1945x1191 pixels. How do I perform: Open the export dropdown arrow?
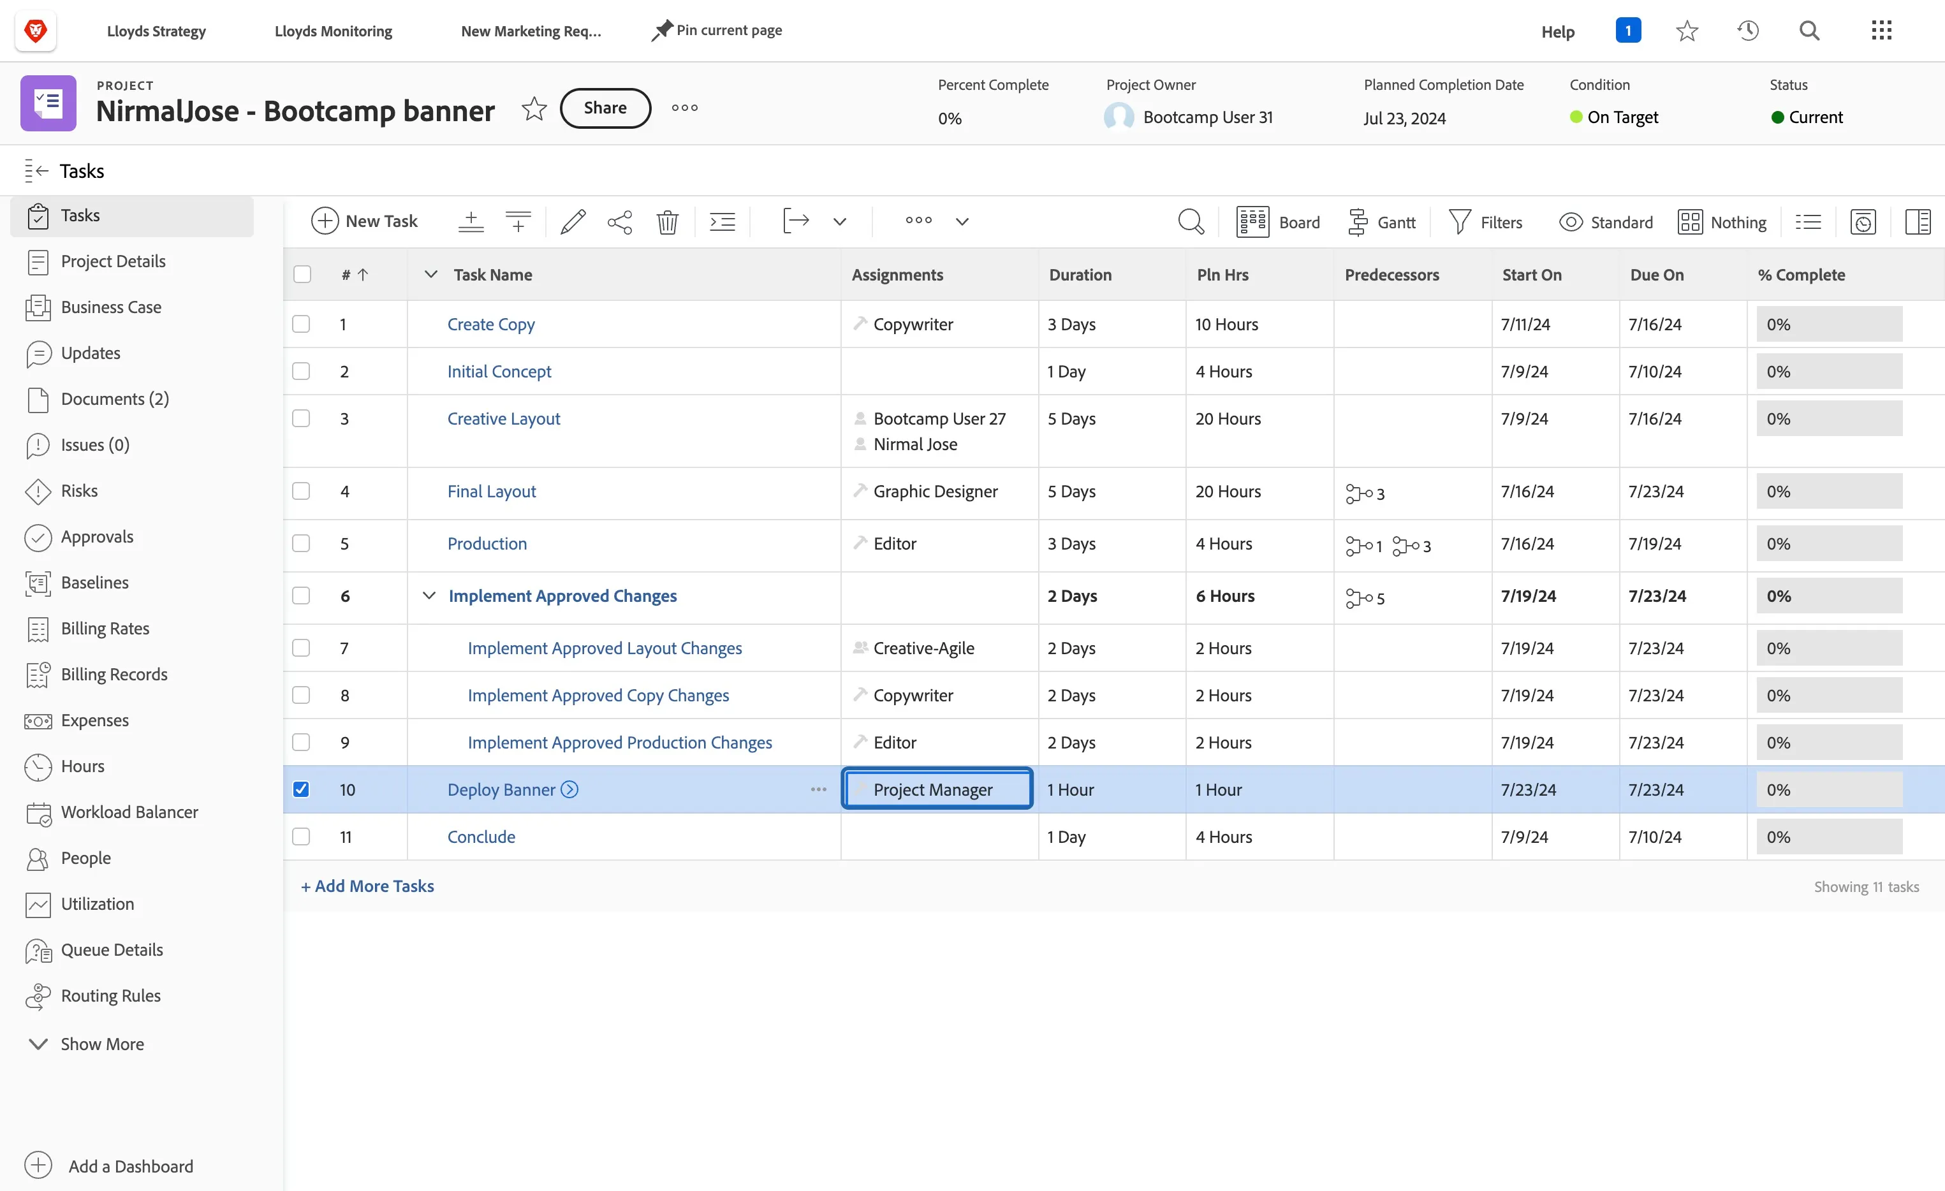(x=840, y=222)
